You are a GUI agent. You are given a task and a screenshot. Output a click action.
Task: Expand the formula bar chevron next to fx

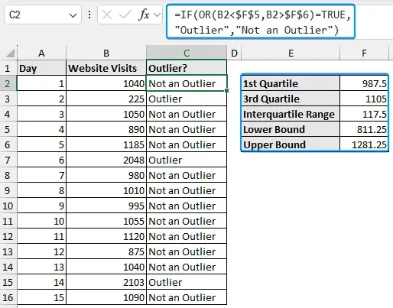(158, 15)
